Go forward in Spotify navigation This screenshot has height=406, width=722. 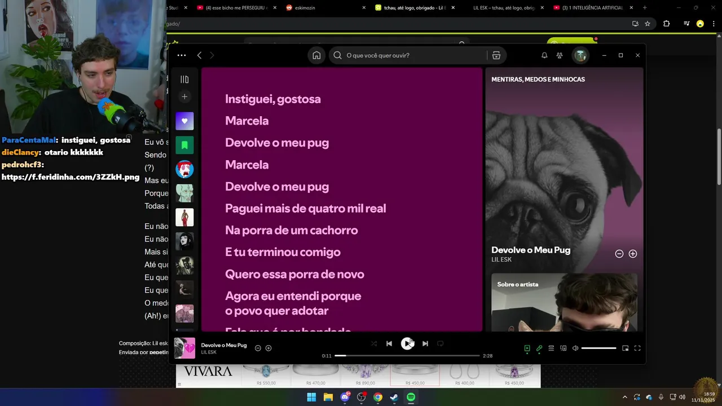(212, 55)
